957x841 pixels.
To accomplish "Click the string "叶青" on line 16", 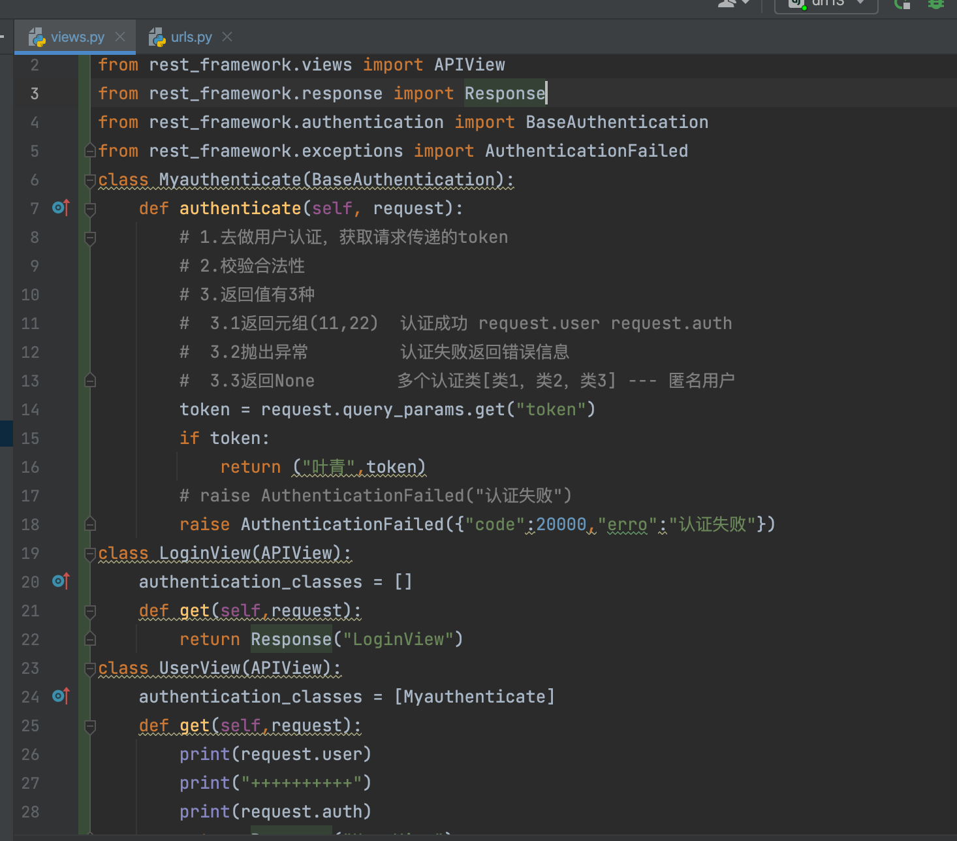I will pos(328,467).
